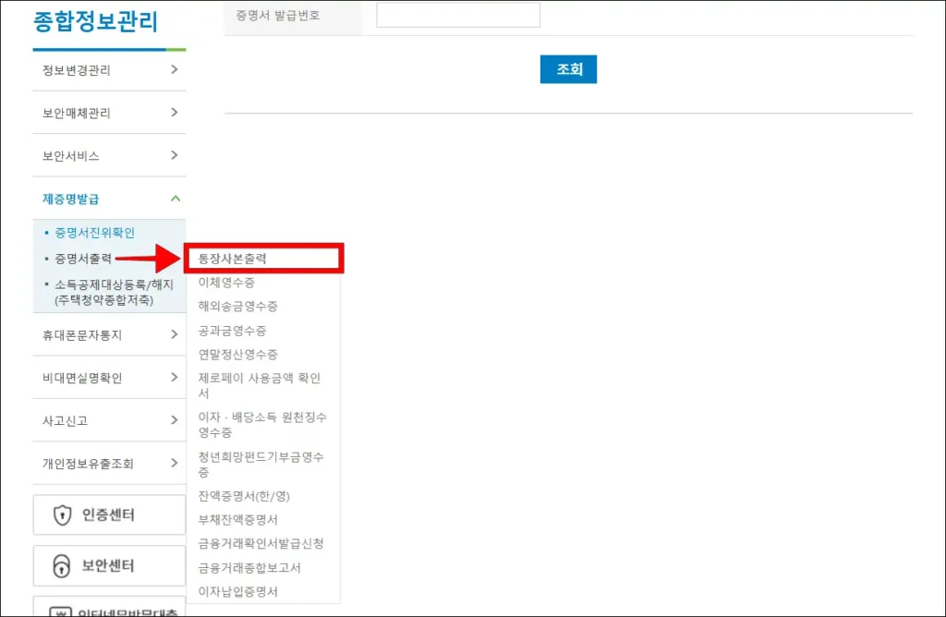Select the 증명서출력 submenu link

[x=83, y=258]
